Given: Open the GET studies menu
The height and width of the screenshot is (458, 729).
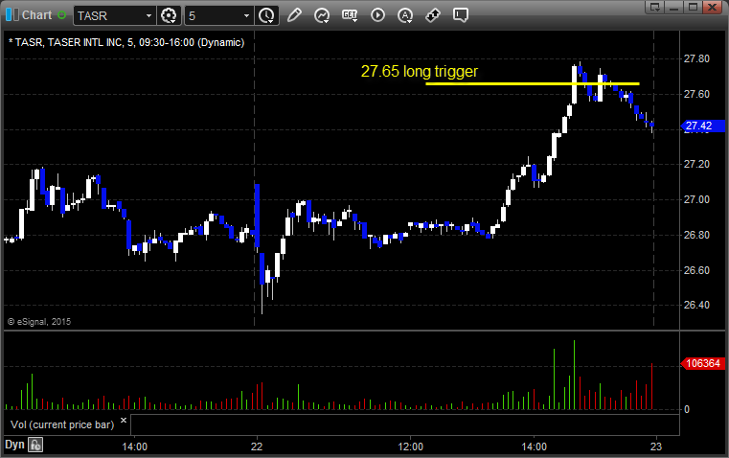Looking at the screenshot, I should pos(350,15).
